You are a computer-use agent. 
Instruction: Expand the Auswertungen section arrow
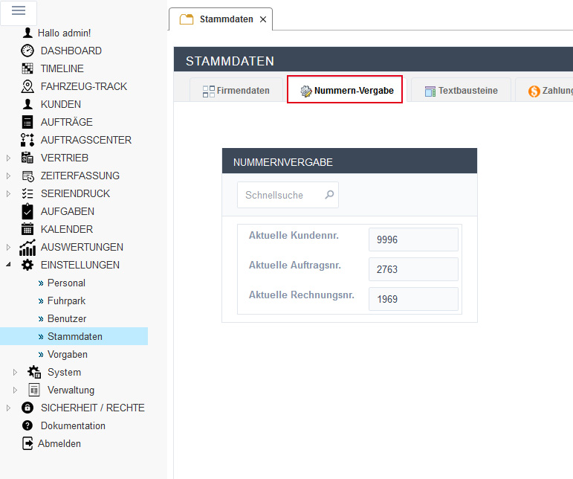[x=8, y=247]
